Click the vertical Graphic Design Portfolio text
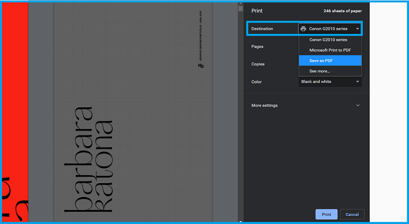The width and height of the screenshot is (409, 224). (x=200, y=36)
